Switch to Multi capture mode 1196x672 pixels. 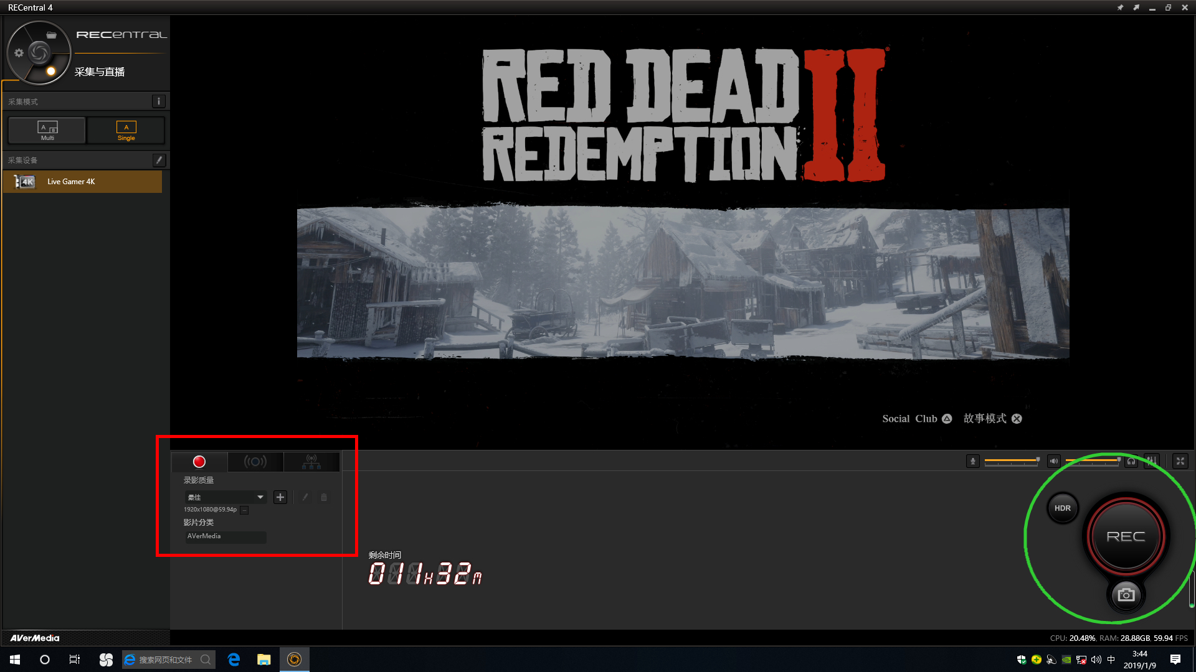pyautogui.click(x=47, y=131)
